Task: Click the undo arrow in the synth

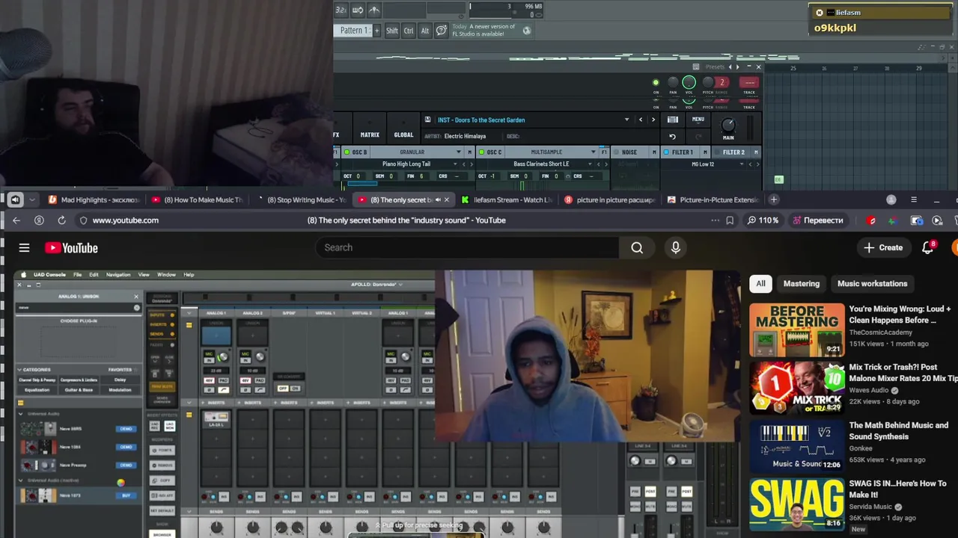Action: 672,137
